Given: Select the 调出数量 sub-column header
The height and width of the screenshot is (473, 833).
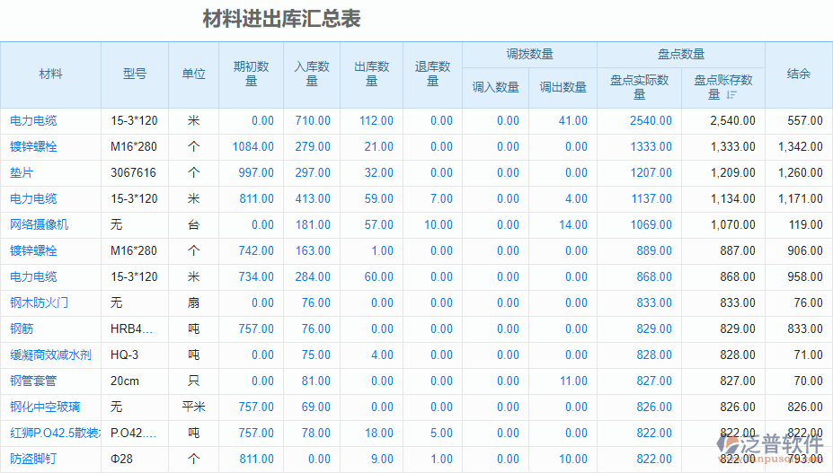Looking at the screenshot, I should point(563,87).
